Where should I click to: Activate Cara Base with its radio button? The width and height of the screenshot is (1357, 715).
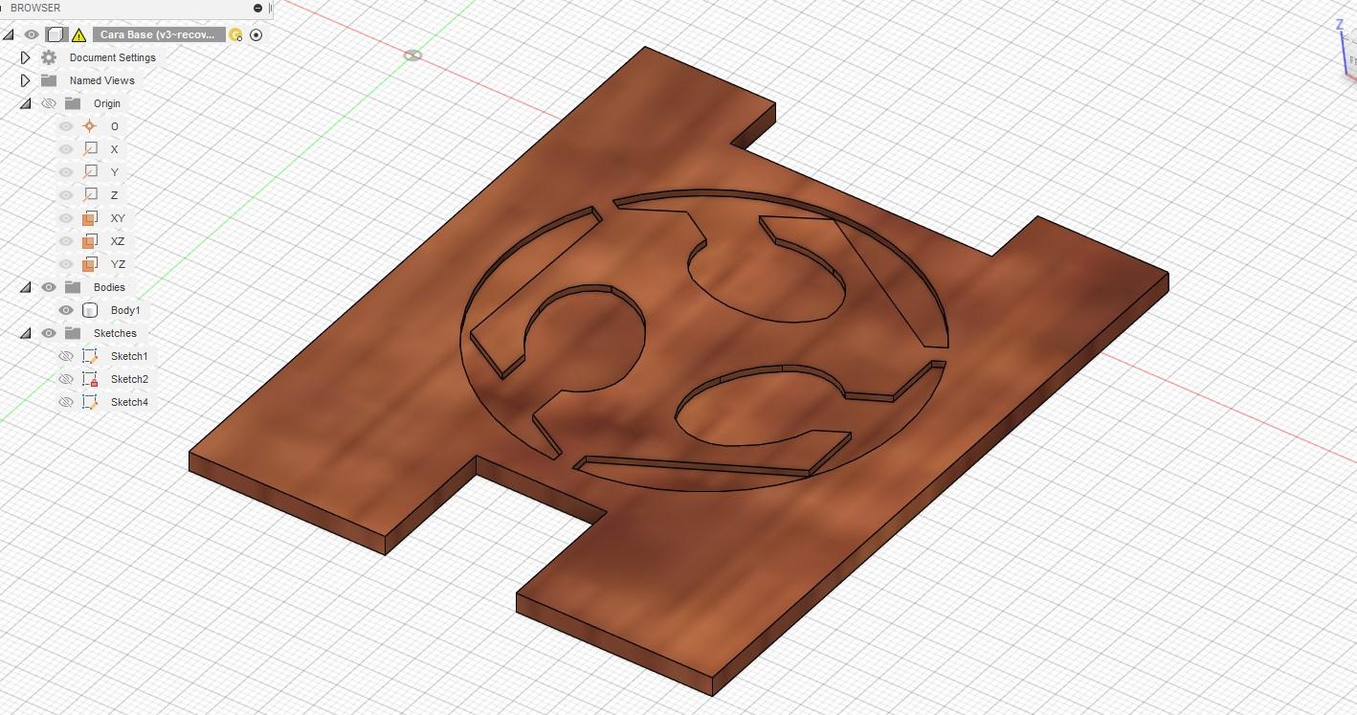coord(256,35)
